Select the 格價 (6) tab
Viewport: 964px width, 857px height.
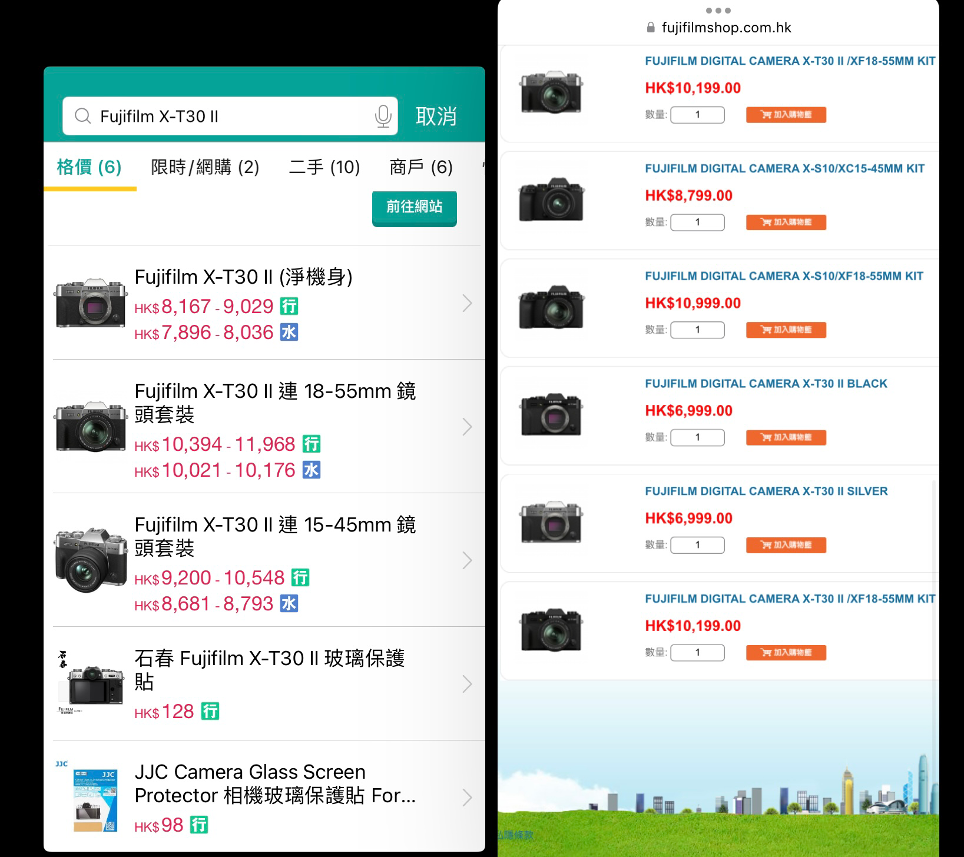(90, 167)
